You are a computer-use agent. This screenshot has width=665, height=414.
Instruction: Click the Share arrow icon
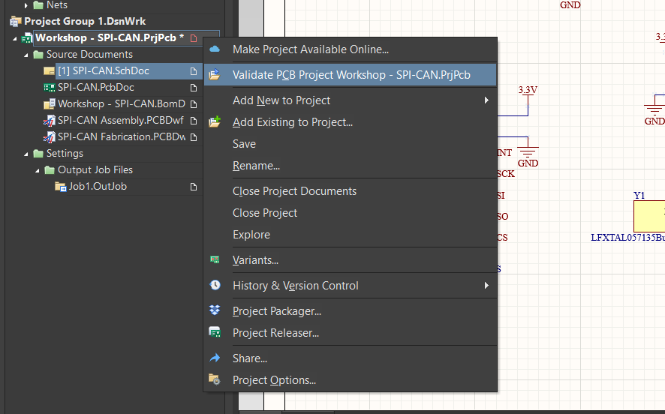[x=215, y=358]
